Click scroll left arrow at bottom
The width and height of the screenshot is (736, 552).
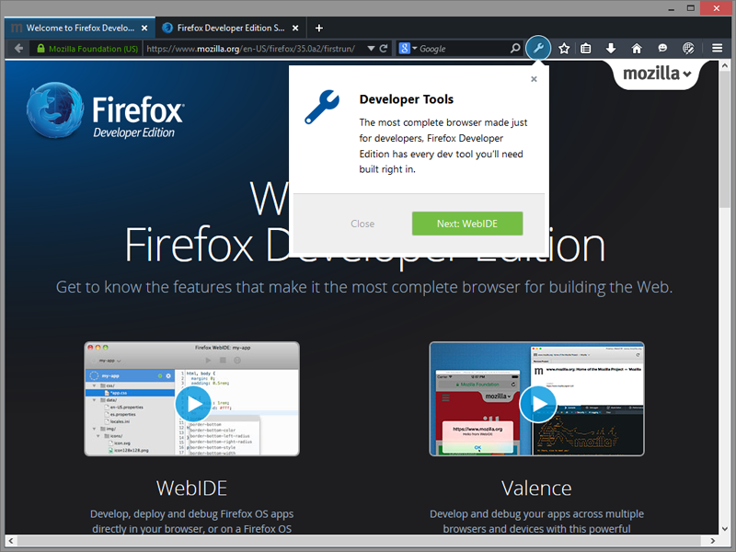tap(11, 540)
